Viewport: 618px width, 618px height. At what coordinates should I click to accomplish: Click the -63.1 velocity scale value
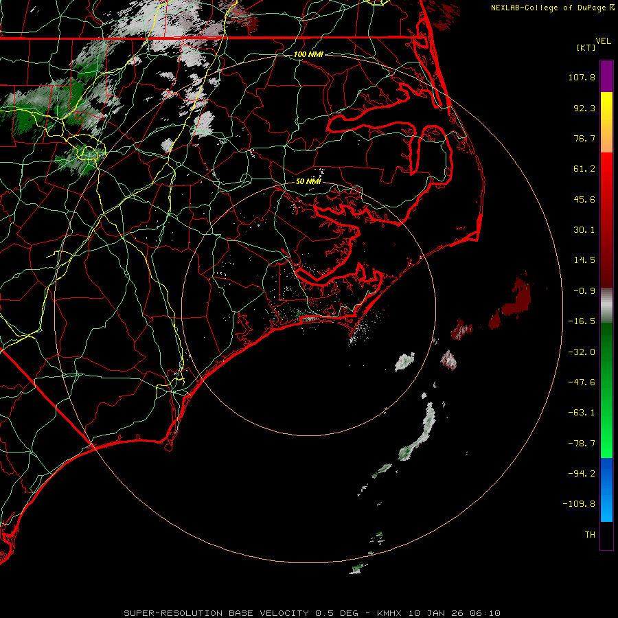click(x=582, y=413)
